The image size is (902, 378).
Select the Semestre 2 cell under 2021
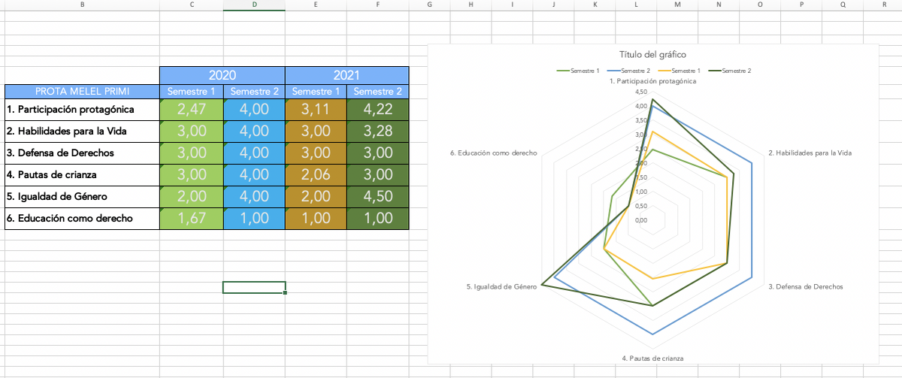[x=378, y=92]
